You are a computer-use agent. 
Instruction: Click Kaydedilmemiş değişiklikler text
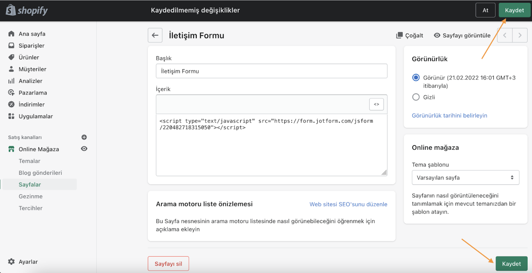(x=195, y=10)
